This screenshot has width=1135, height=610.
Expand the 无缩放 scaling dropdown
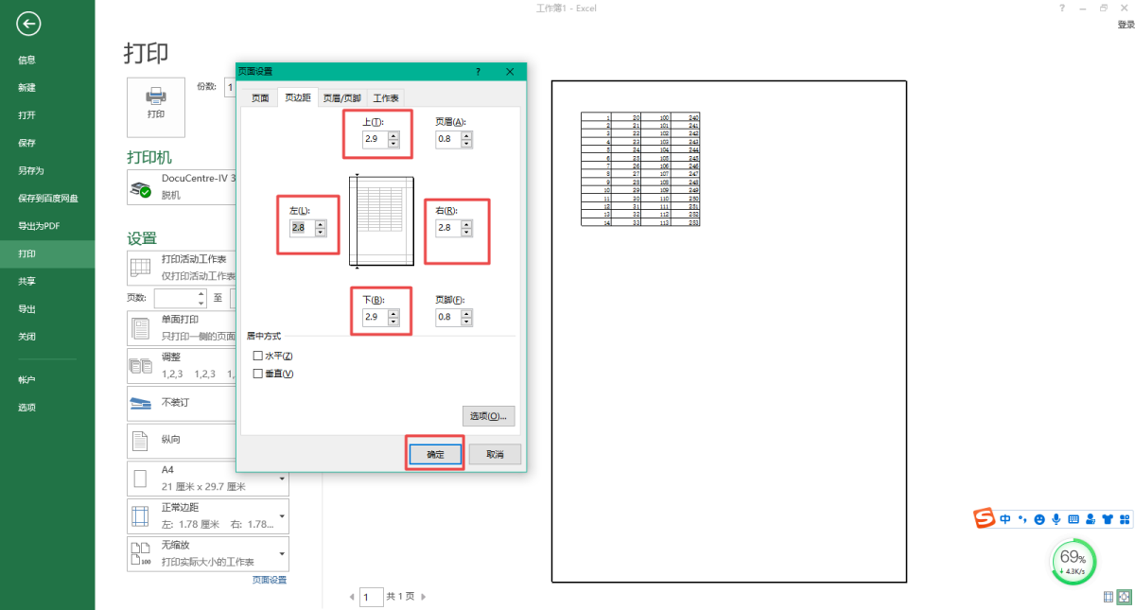pos(282,553)
